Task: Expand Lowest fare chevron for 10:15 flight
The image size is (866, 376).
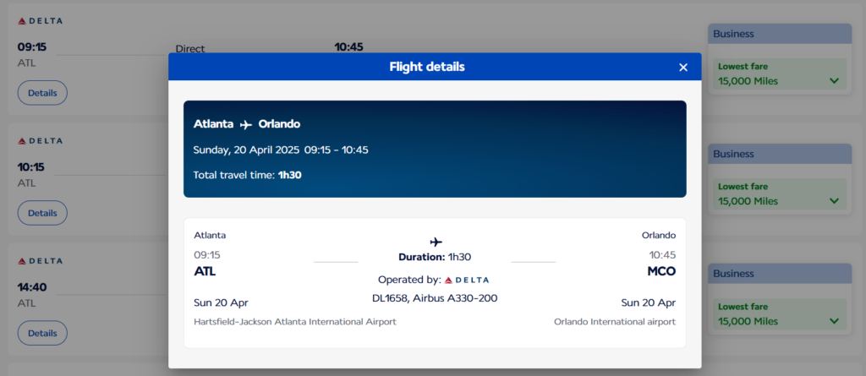Action: pyautogui.click(x=834, y=201)
